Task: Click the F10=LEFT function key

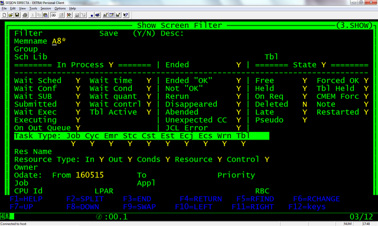Action: tap(194, 207)
